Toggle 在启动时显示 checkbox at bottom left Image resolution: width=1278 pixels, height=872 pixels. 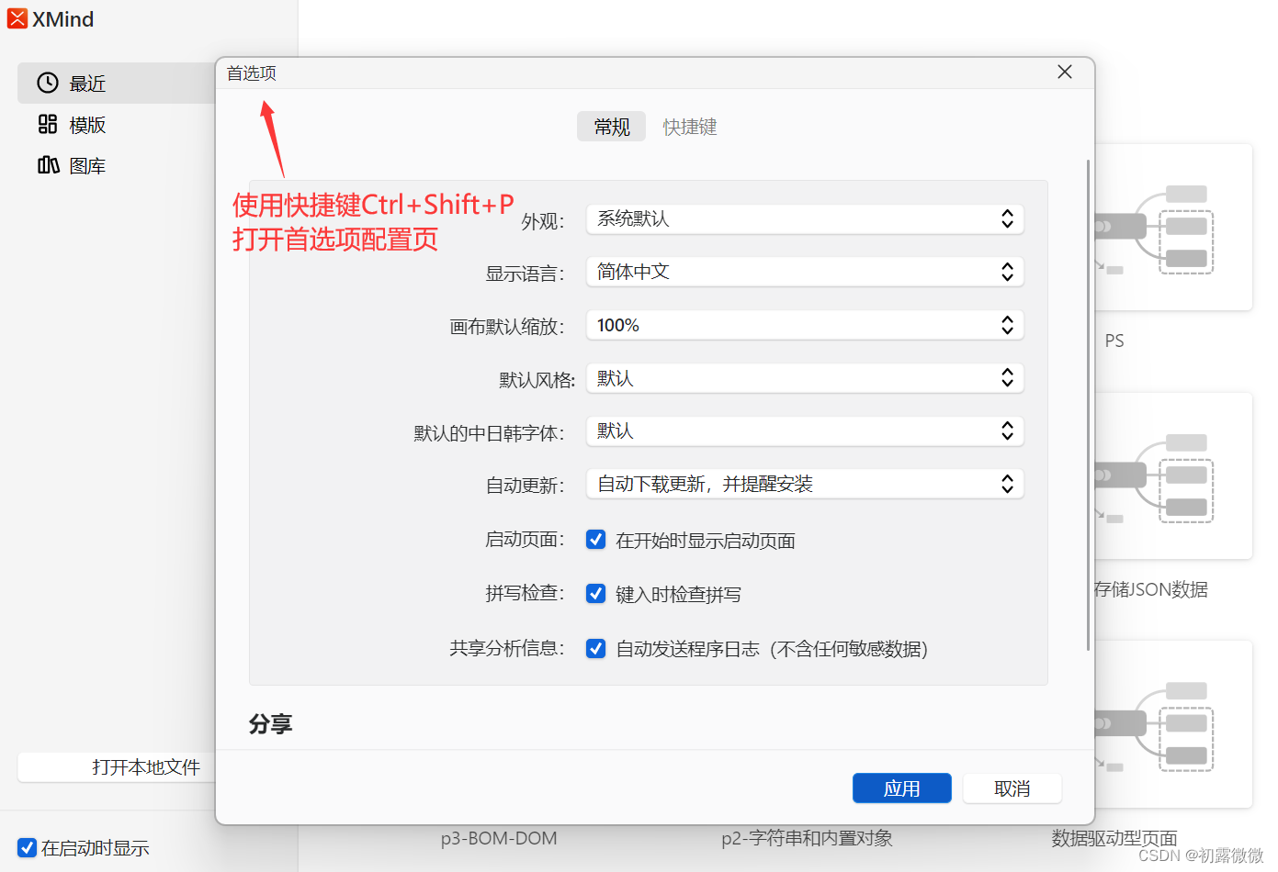[28, 847]
